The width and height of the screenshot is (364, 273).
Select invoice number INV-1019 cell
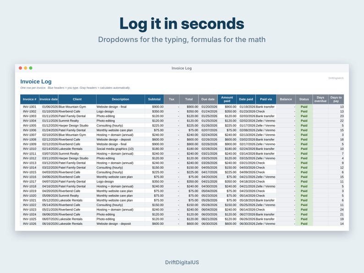[30, 191]
